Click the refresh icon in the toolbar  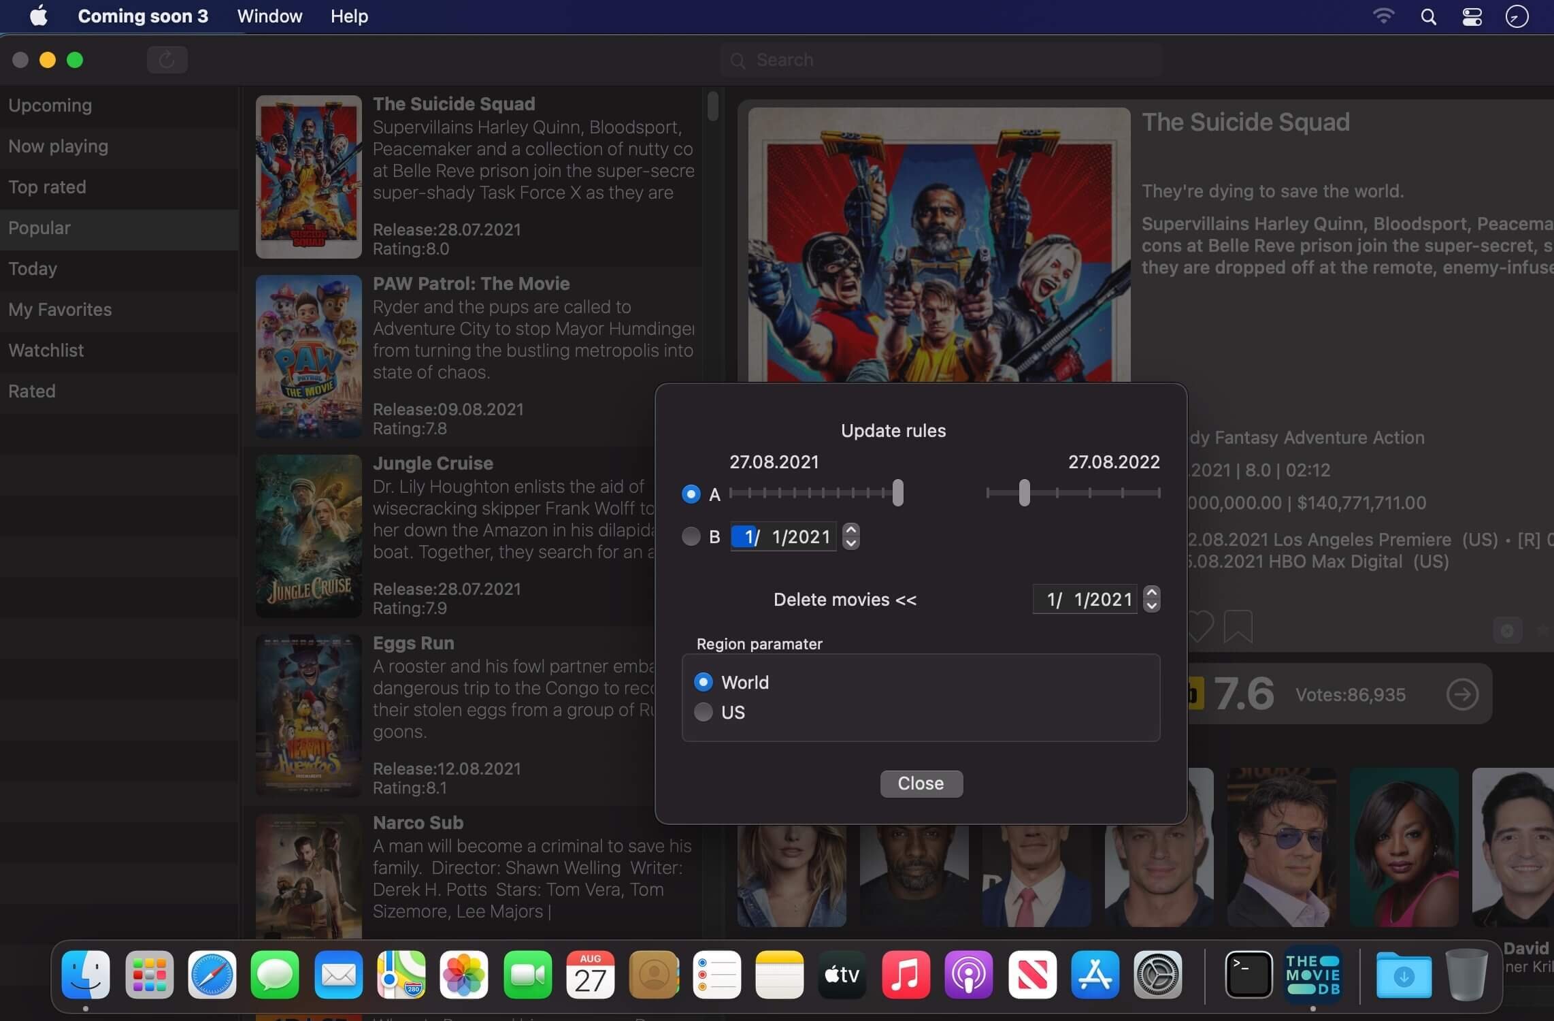pos(167,60)
